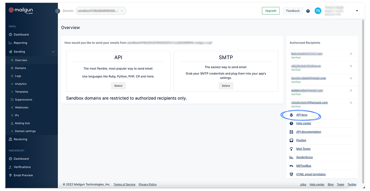Open the MXToolBox link
Viewport: 370px width, 191px height.
pos(304,166)
